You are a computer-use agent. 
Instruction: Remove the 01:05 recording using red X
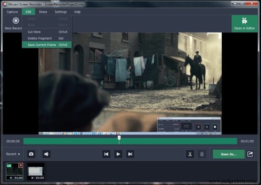pos(20,165)
